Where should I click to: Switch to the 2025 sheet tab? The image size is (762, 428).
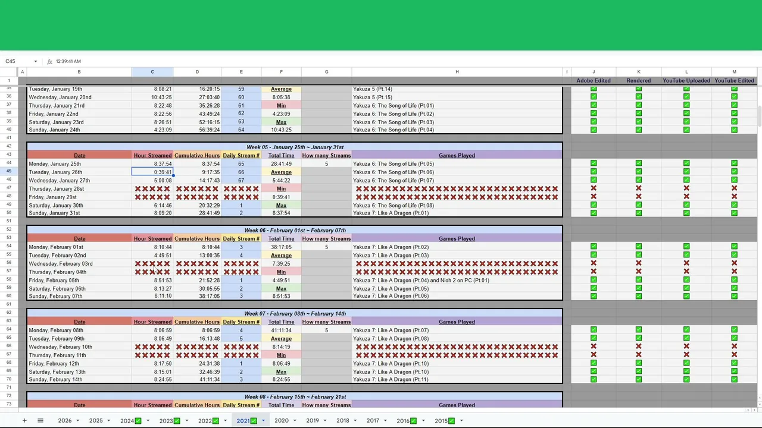96,421
